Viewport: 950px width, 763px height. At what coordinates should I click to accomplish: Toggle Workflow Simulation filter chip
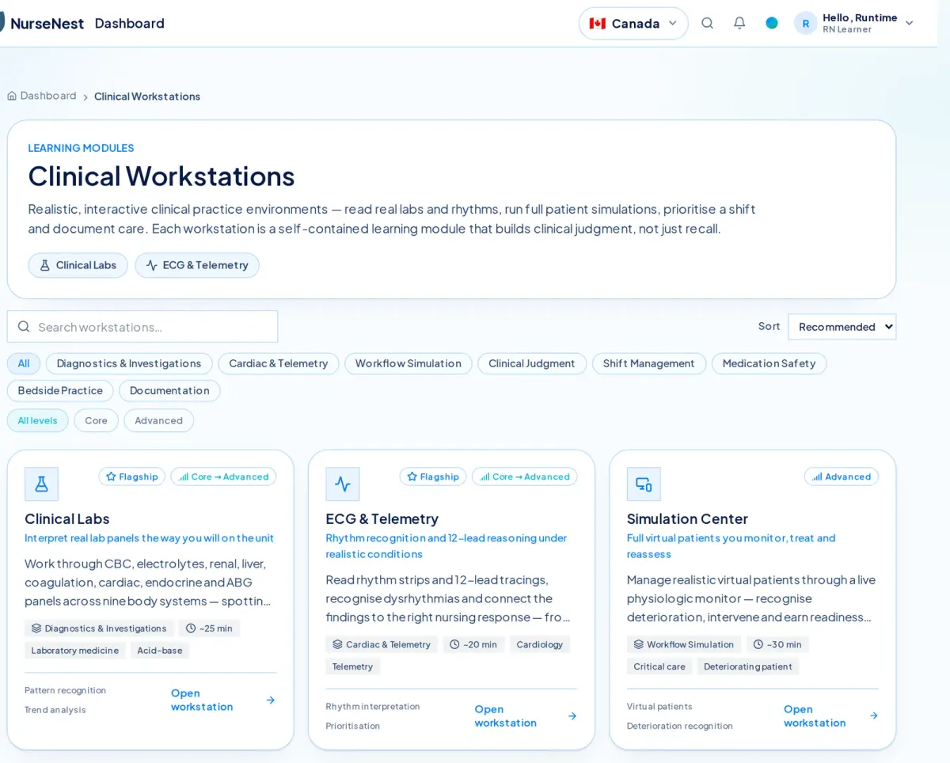408,363
